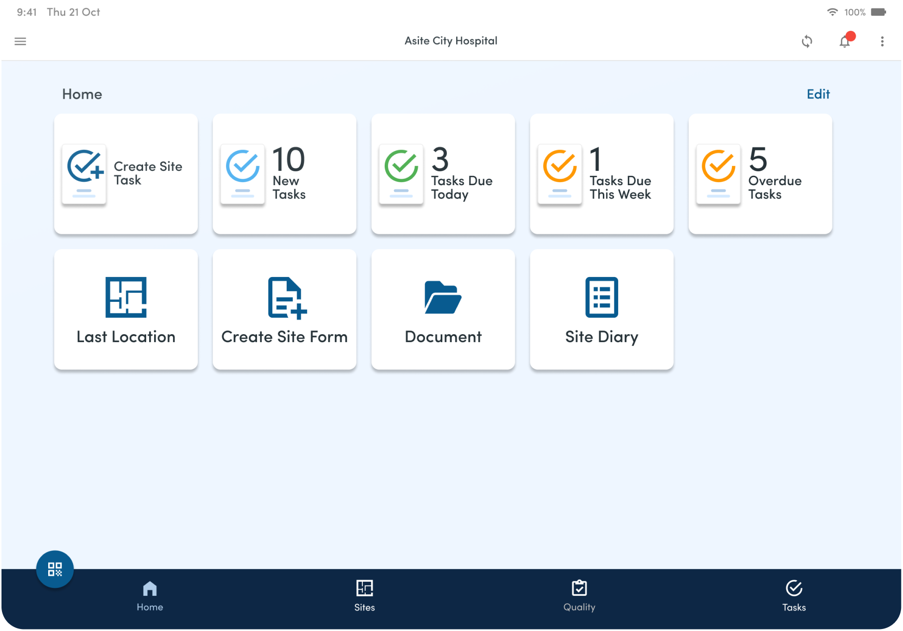Click the Edit link near Home
Image resolution: width=903 pixels, height=631 pixels.
click(818, 94)
